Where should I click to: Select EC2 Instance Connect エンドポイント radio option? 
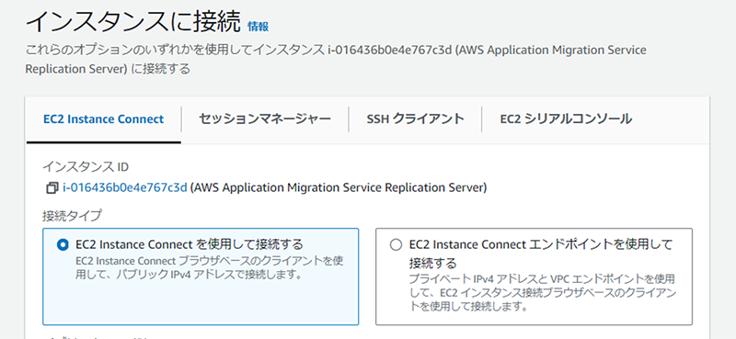click(397, 244)
